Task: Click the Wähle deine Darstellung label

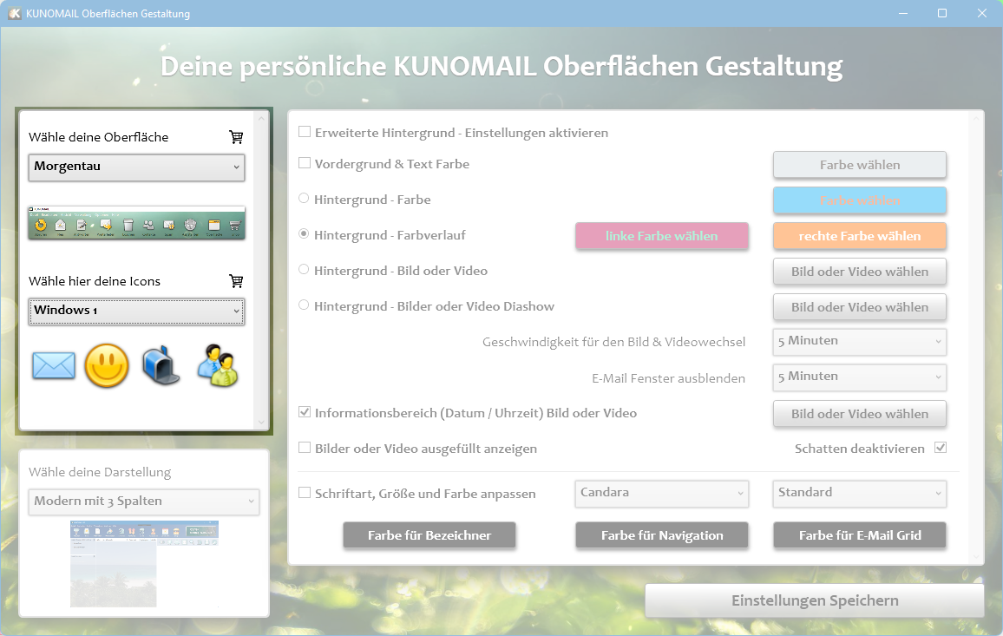Action: 100,472
